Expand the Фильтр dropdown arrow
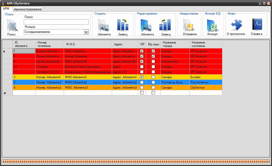Screen dimensions: 272x166 click(x=86, y=32)
